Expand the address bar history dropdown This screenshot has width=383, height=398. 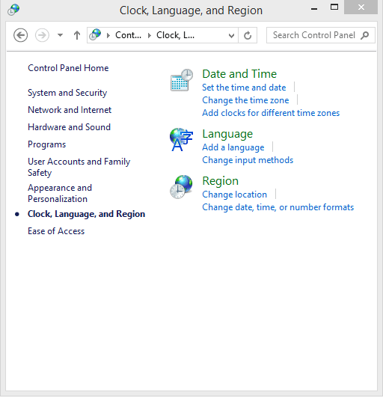[231, 36]
